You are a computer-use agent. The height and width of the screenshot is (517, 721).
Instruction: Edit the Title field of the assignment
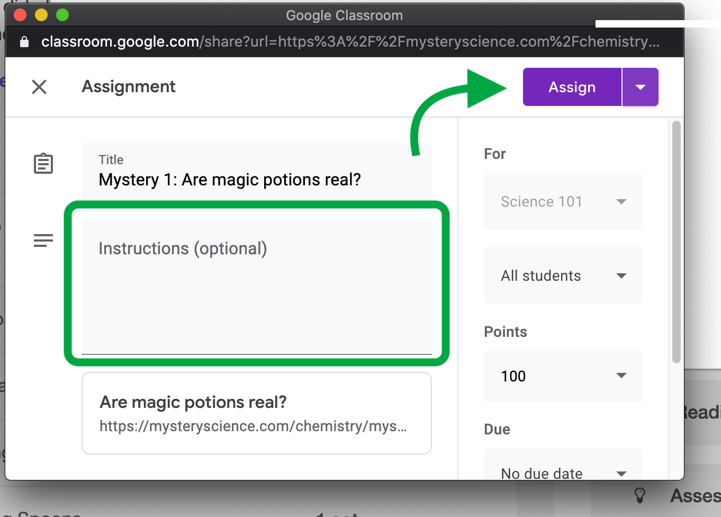click(x=257, y=172)
